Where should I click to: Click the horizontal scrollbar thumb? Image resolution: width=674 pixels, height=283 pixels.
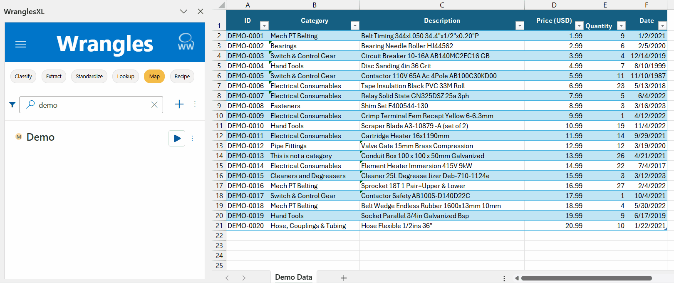(x=586, y=278)
